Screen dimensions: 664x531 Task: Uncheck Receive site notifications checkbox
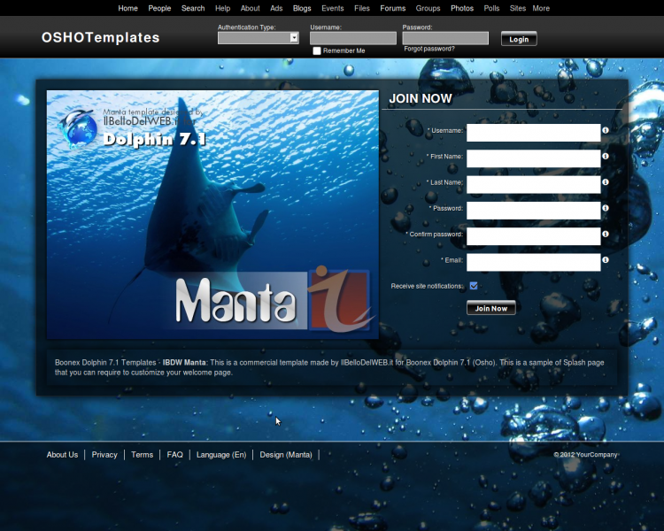point(474,286)
